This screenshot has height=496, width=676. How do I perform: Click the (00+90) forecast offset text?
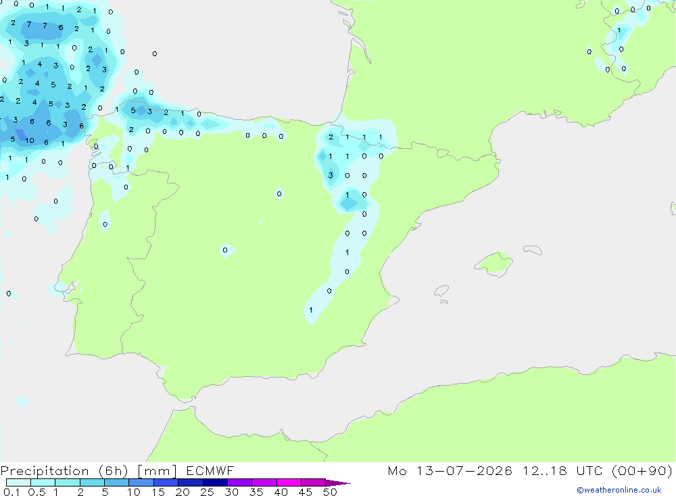tap(642, 471)
